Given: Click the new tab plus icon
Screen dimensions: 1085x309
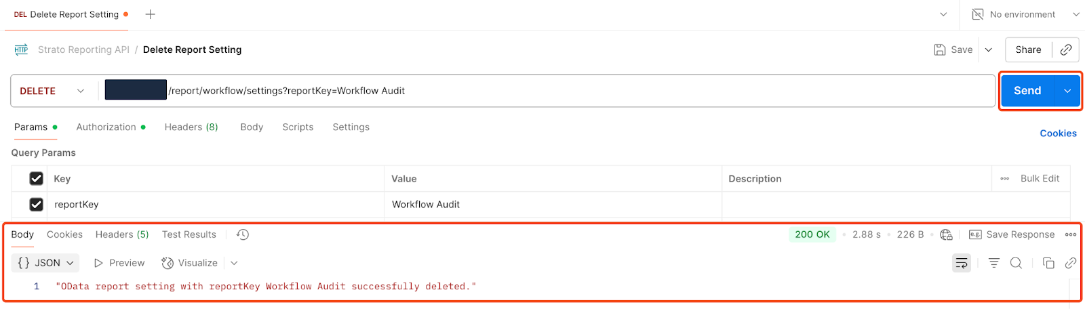Looking at the screenshot, I should [x=151, y=14].
